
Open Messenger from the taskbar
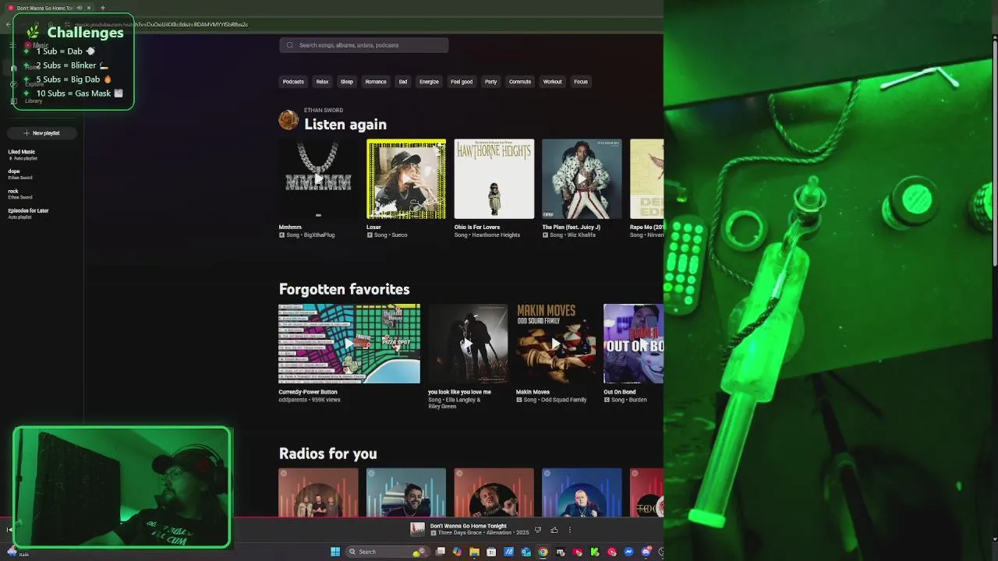pos(628,552)
